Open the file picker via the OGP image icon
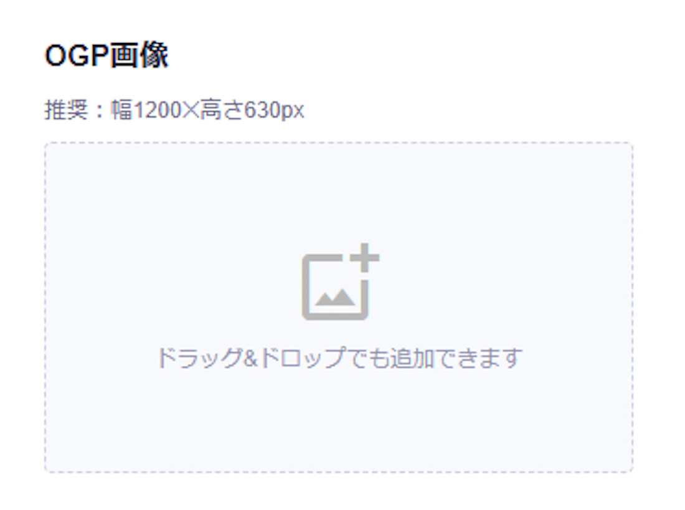685x510 pixels. tap(340, 281)
